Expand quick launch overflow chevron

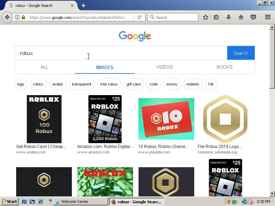(50, 201)
